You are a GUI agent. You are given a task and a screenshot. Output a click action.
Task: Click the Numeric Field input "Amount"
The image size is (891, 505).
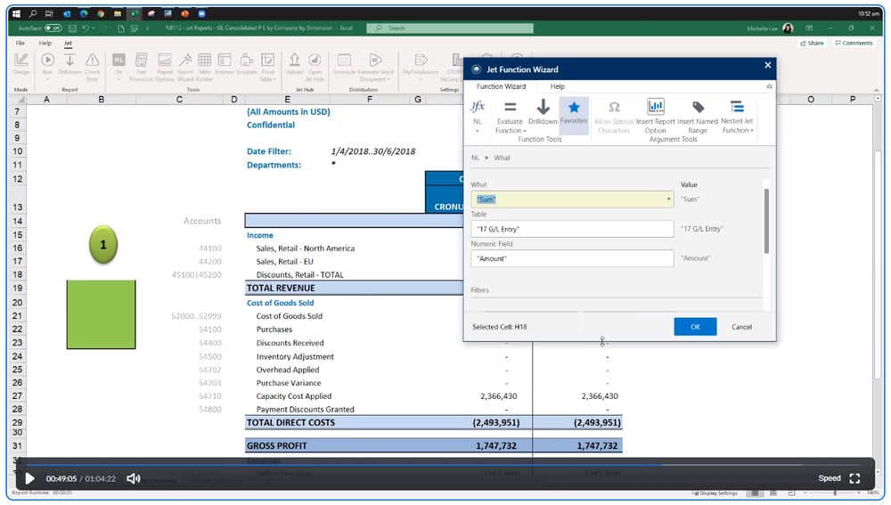click(572, 258)
